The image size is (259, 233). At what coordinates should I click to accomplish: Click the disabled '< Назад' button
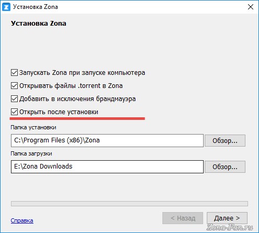(x=183, y=218)
